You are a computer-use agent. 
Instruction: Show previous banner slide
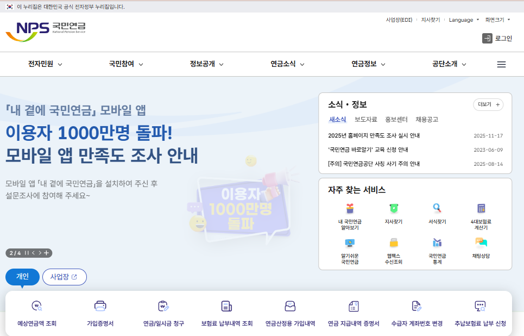(x=34, y=253)
